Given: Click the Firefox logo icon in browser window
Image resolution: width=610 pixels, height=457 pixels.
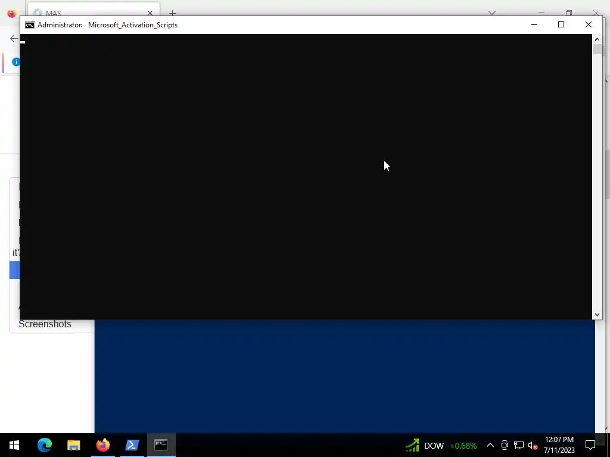Looking at the screenshot, I should click(x=12, y=13).
